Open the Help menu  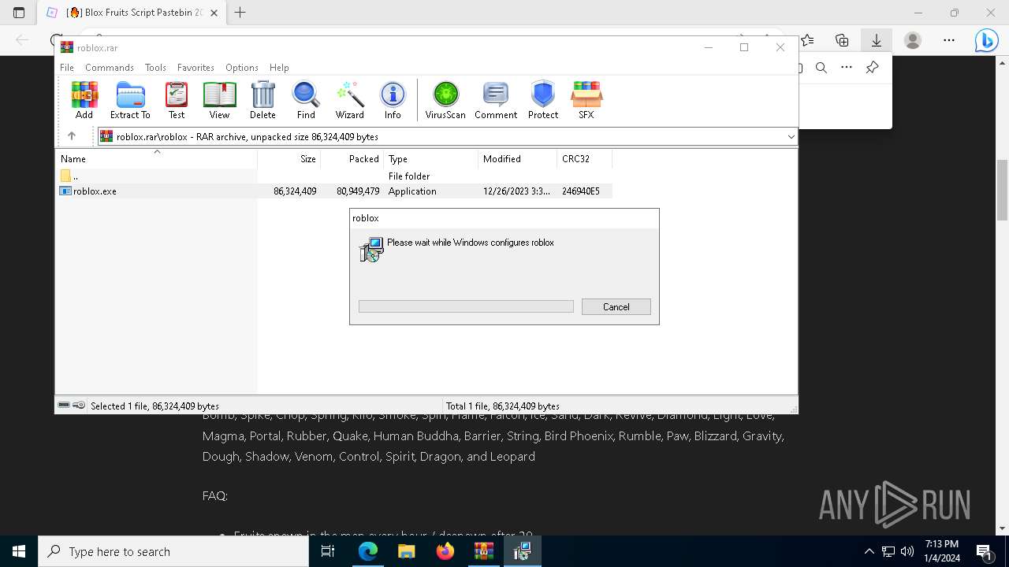click(279, 68)
